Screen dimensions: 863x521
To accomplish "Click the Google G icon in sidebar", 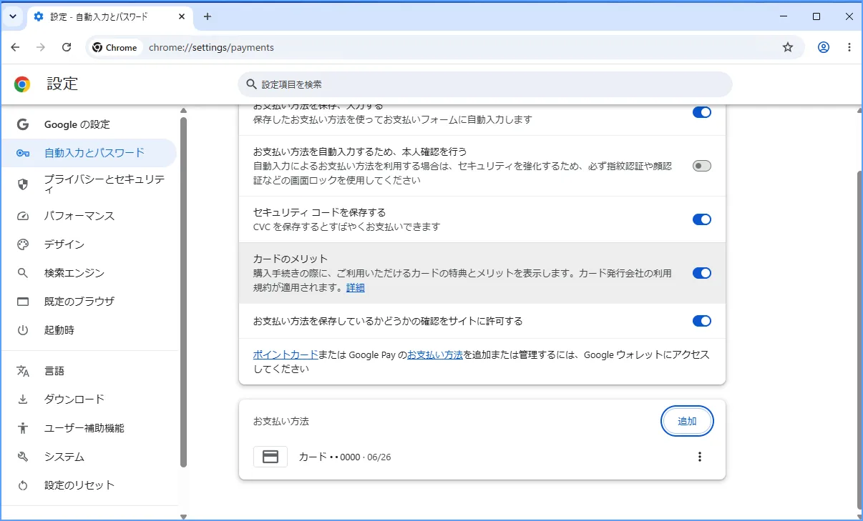I will [x=23, y=124].
